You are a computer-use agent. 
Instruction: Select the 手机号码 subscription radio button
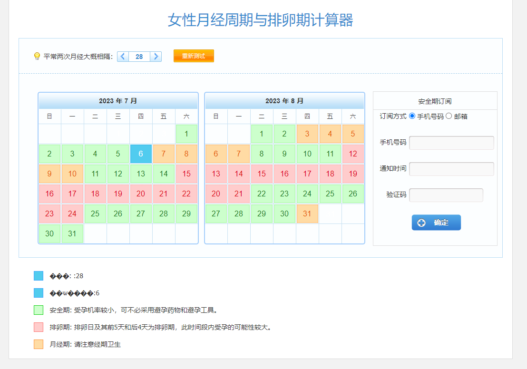tap(412, 116)
